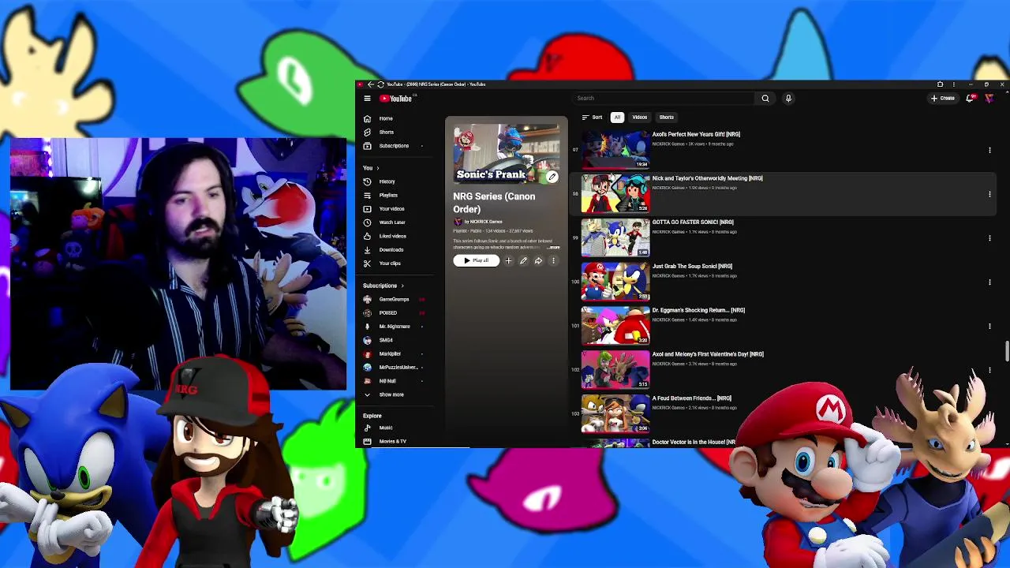Open the Sort dropdown
This screenshot has height=568, width=1010.
(593, 118)
